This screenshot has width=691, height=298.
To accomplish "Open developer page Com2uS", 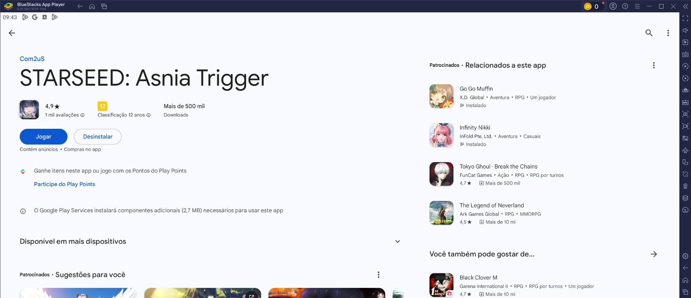I will tap(32, 59).
